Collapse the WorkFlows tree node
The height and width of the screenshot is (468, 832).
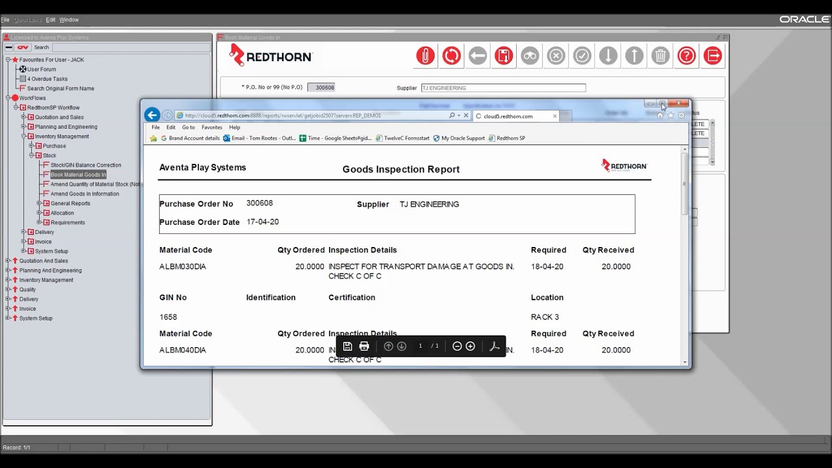point(8,98)
